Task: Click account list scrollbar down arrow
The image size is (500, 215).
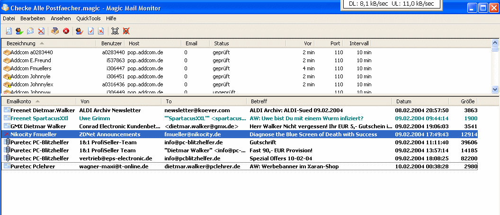Action: pyautogui.click(x=495, y=89)
